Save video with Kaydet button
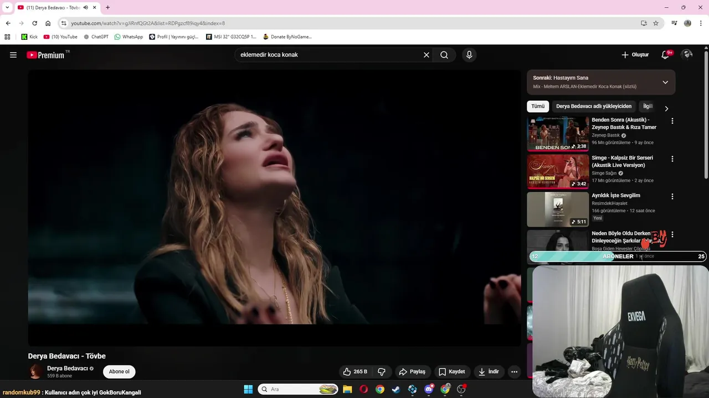 click(451, 371)
